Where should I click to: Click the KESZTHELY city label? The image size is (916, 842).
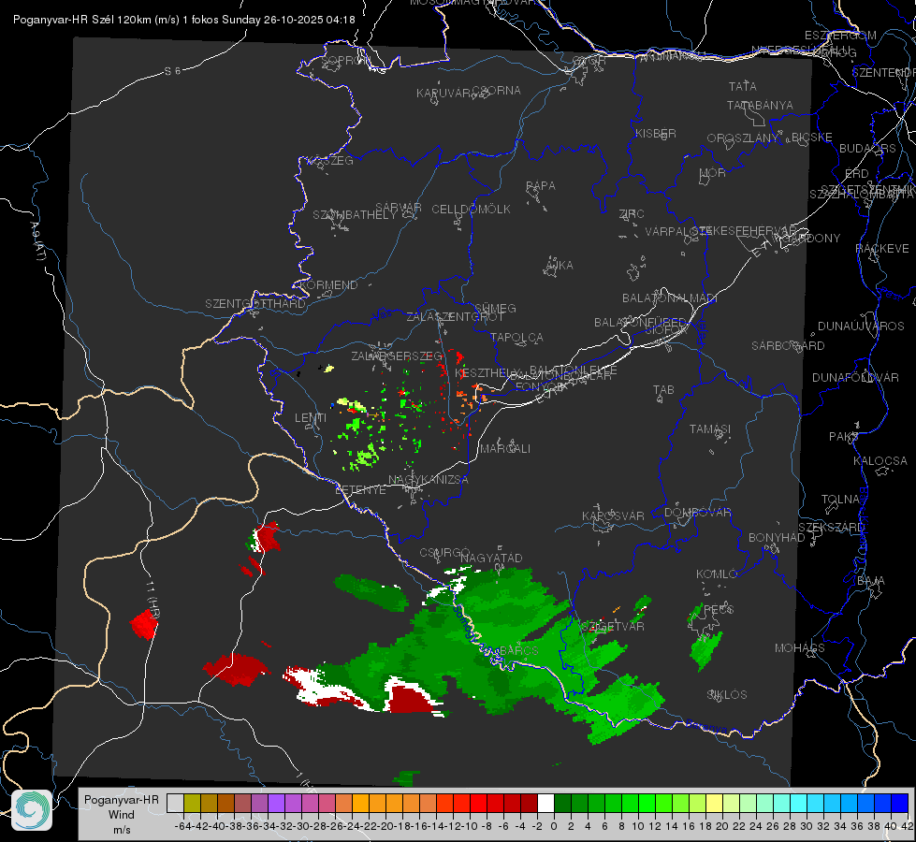point(487,372)
